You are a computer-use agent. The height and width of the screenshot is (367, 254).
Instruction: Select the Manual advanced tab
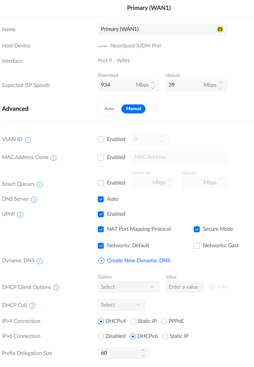click(133, 109)
